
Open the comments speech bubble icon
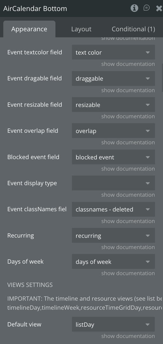(146, 8)
